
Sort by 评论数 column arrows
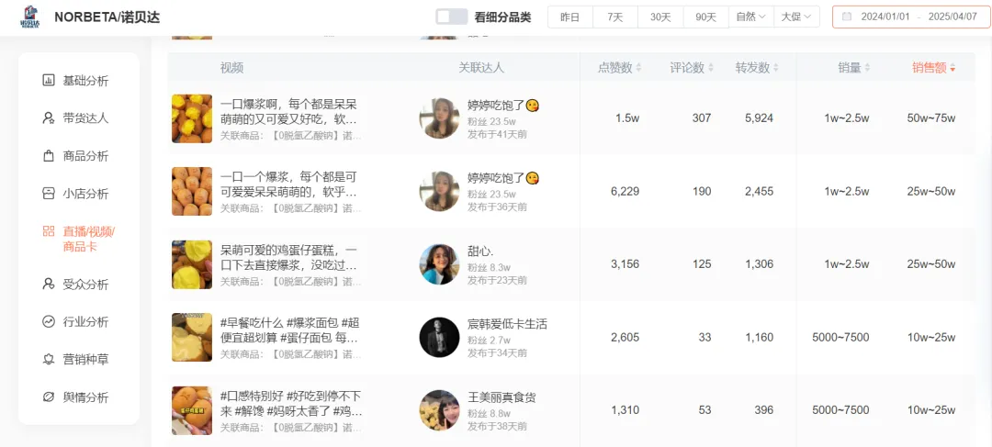[710, 68]
